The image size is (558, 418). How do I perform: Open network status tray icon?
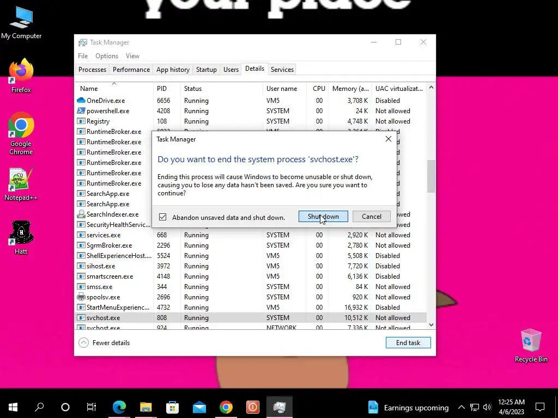(475, 407)
